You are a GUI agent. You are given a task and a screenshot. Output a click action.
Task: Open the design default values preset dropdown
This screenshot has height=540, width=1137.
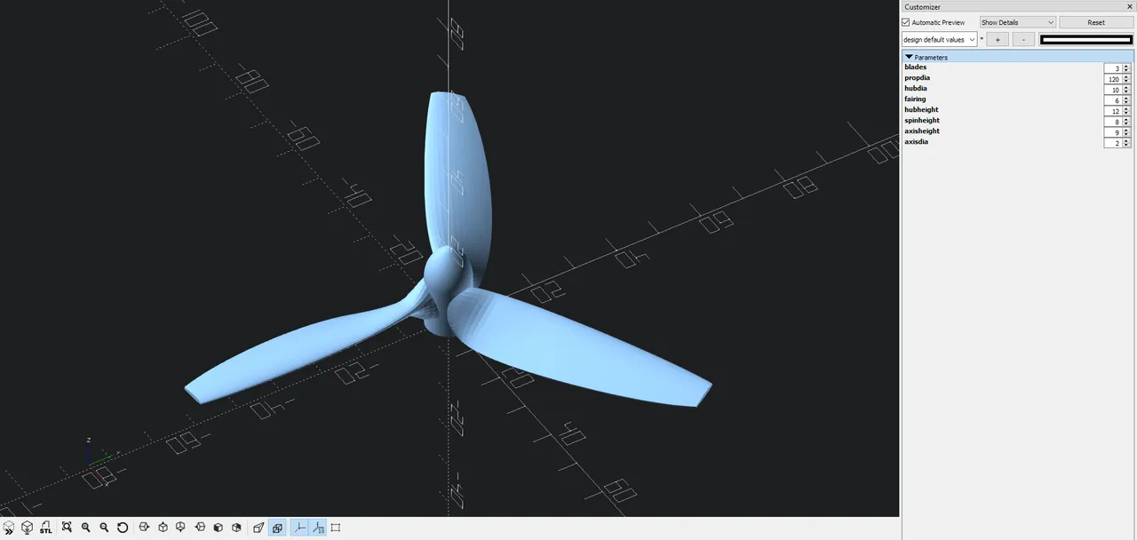(x=938, y=39)
